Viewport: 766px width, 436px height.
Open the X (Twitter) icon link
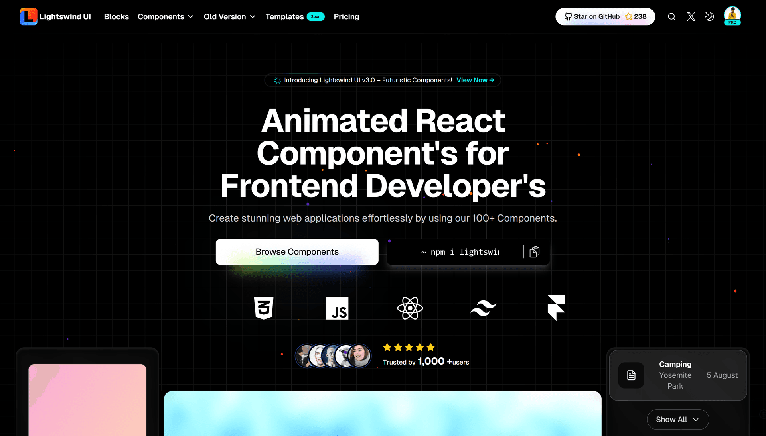(x=691, y=17)
